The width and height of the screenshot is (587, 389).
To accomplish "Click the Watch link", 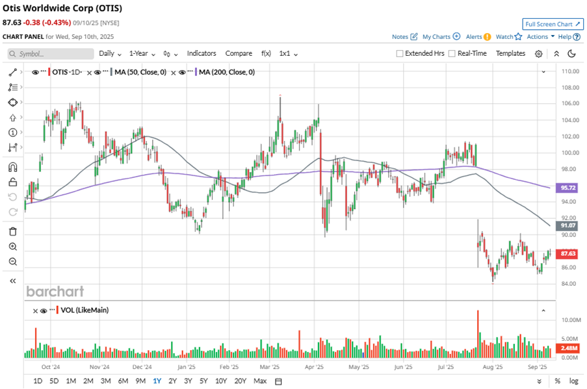I will tap(504, 36).
